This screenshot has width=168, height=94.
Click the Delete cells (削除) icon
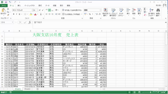coord(134,10)
